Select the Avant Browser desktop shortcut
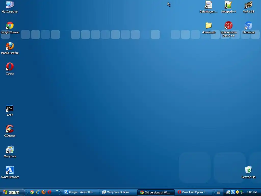261x196 pixels. pyautogui.click(x=10, y=172)
